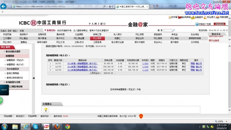Viewport: 231px width, 130px height.
Task: Collapse the left sidebar with black arrow
Action: [x=33, y=78]
